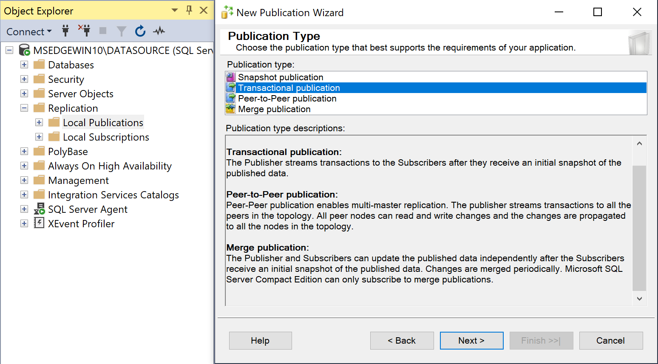658x364 pixels.
Task: Click the MSEDGEWIN10 server database icon
Action: coord(24,50)
